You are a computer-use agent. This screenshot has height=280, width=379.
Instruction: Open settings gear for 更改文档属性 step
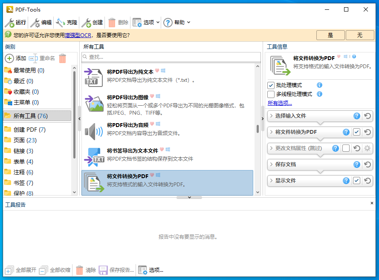(367, 148)
